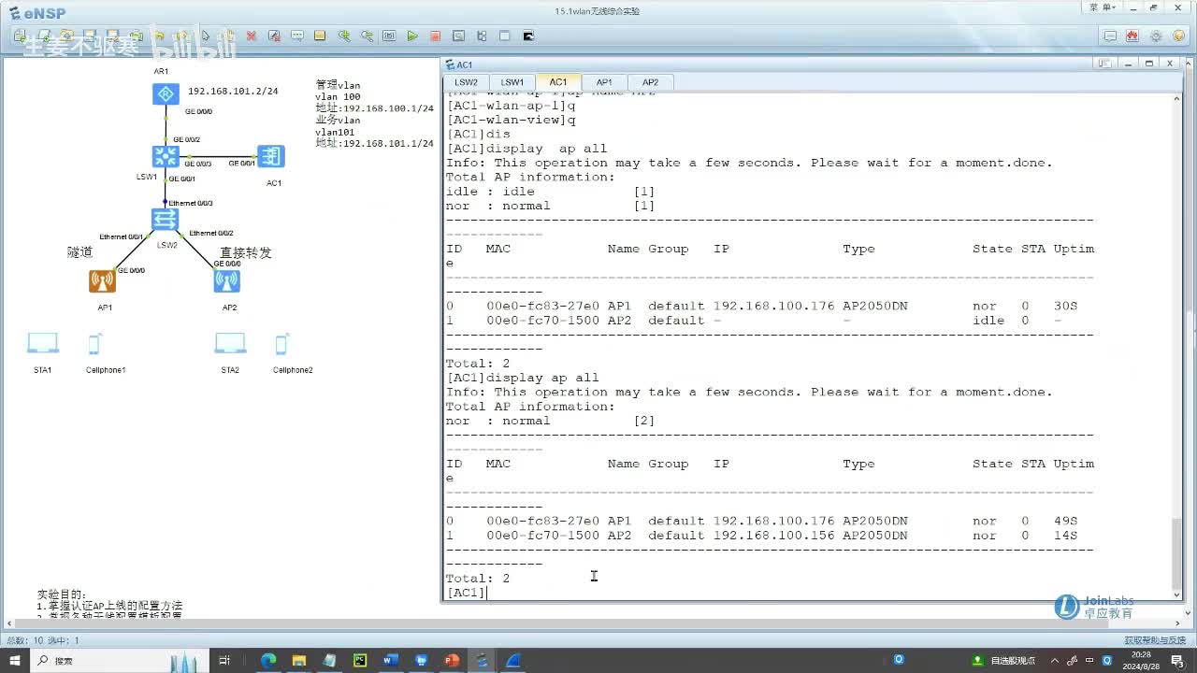This screenshot has width=1197, height=673.
Task: Select the STA1 laptop icon
Action: (x=43, y=344)
